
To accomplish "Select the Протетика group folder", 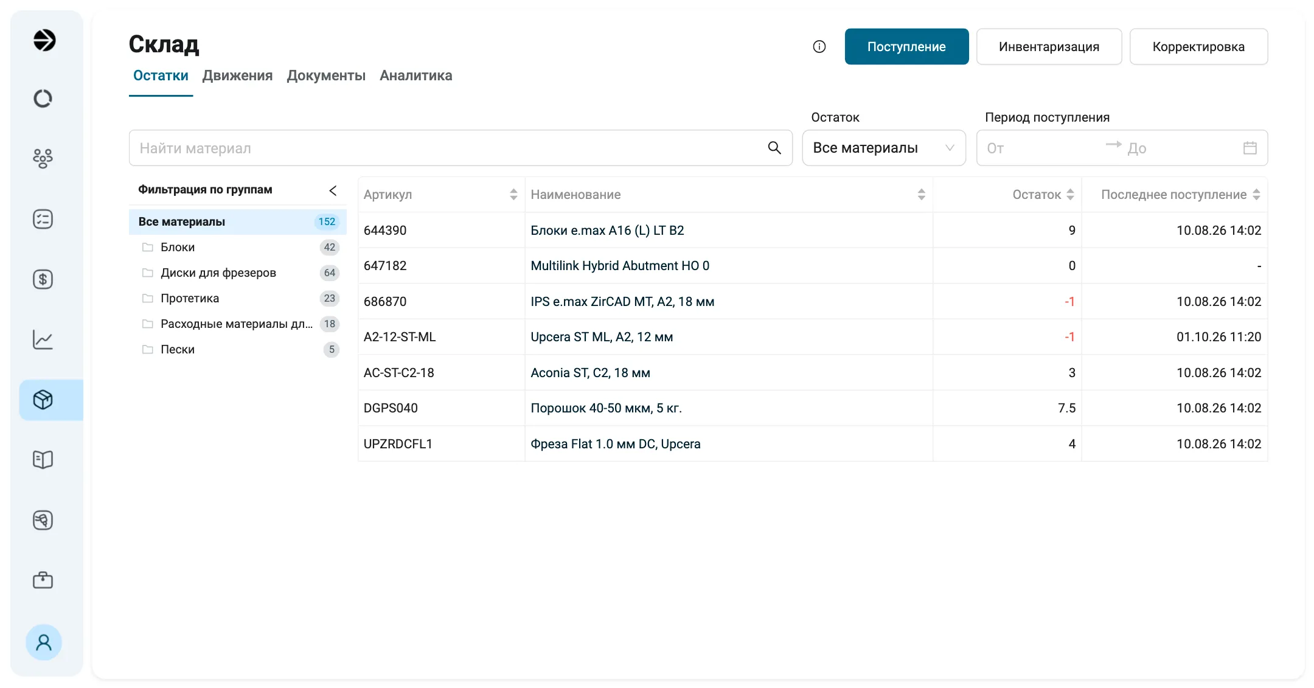I will 238,298.
